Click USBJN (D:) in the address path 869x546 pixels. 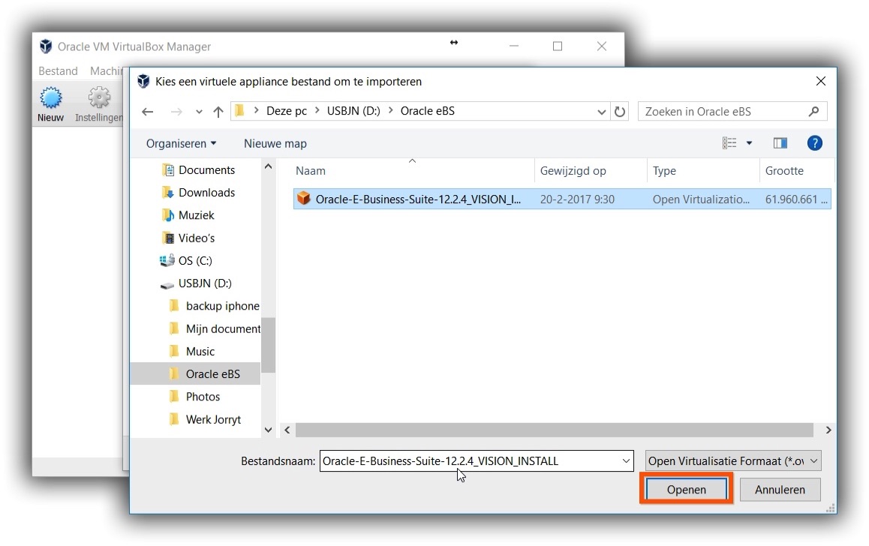353,111
